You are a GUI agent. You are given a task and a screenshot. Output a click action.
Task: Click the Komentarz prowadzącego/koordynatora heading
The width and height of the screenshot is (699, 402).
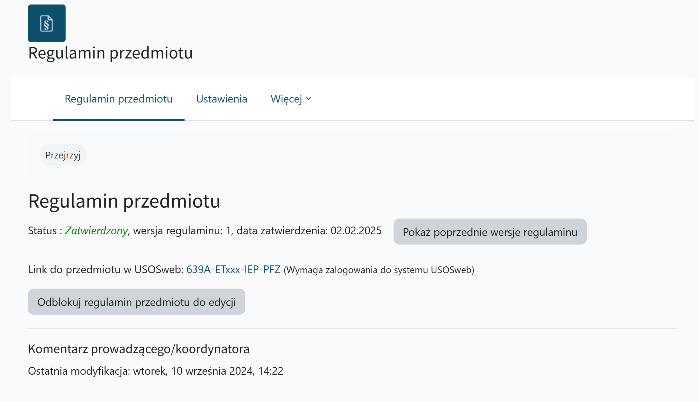(x=139, y=349)
